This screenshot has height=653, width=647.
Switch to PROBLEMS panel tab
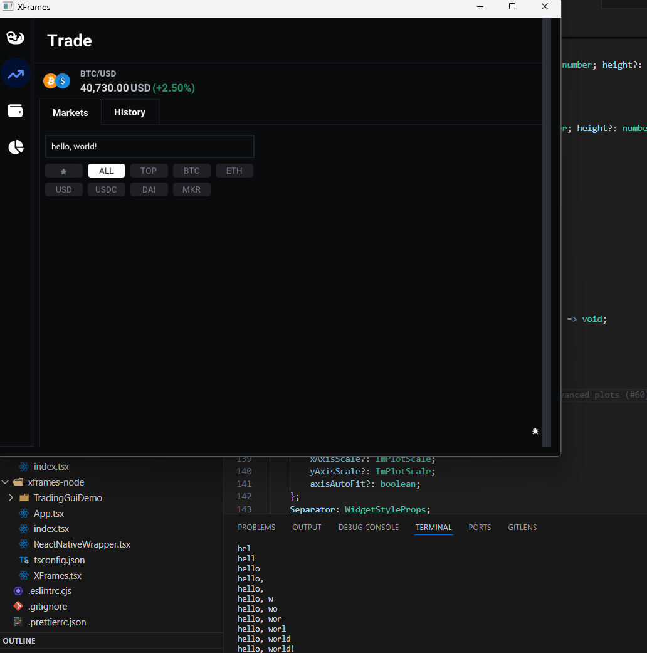click(256, 528)
